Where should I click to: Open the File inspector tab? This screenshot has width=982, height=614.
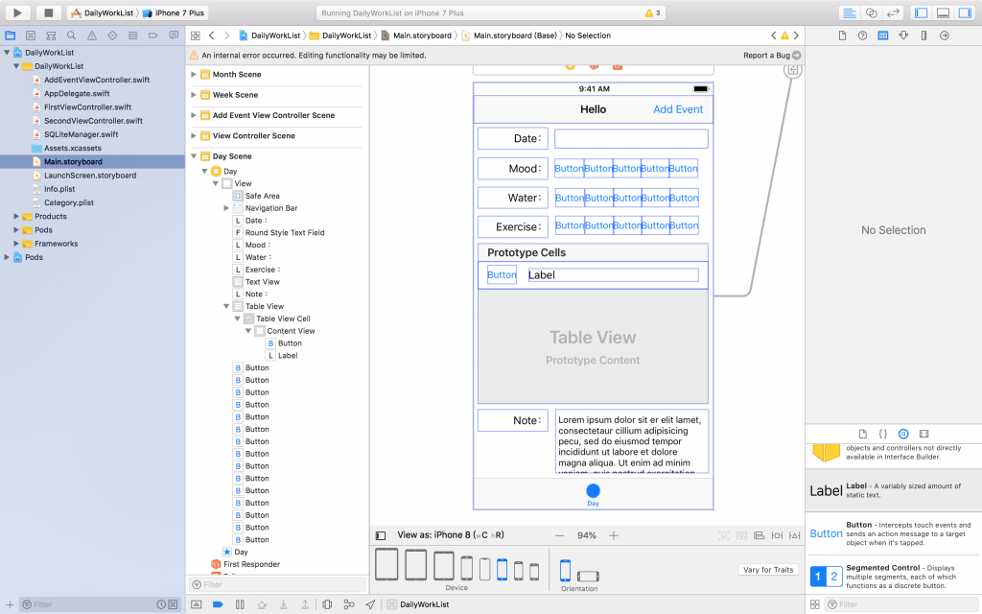coord(842,35)
